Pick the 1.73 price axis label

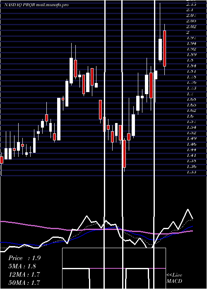(191, 88)
